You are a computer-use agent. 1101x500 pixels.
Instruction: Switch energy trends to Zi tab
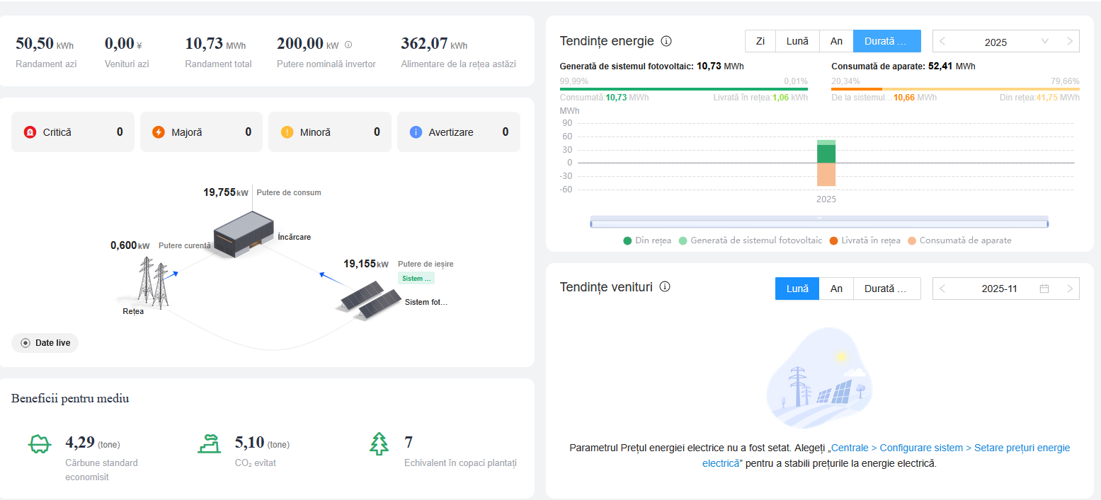[760, 41]
